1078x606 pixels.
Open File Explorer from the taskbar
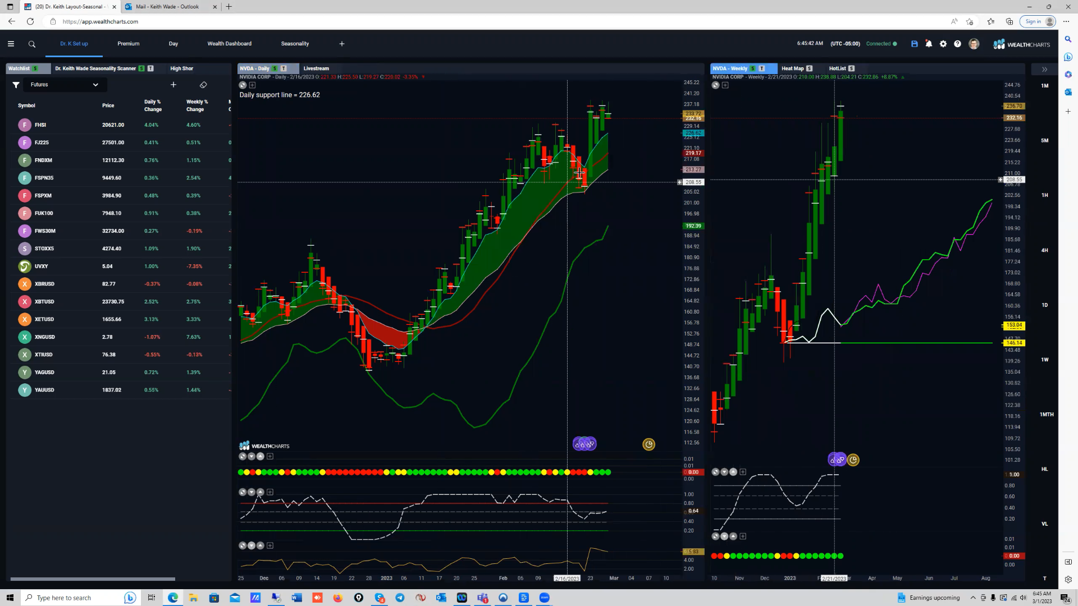coord(193,598)
